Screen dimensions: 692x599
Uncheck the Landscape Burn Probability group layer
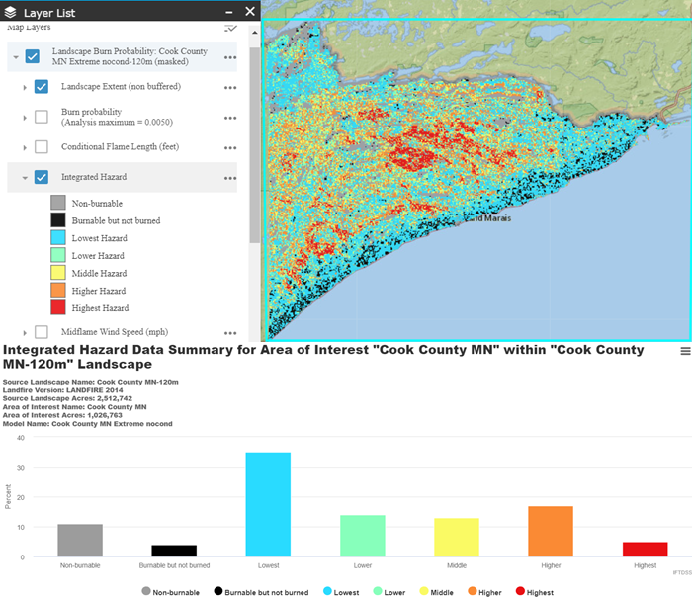33,56
